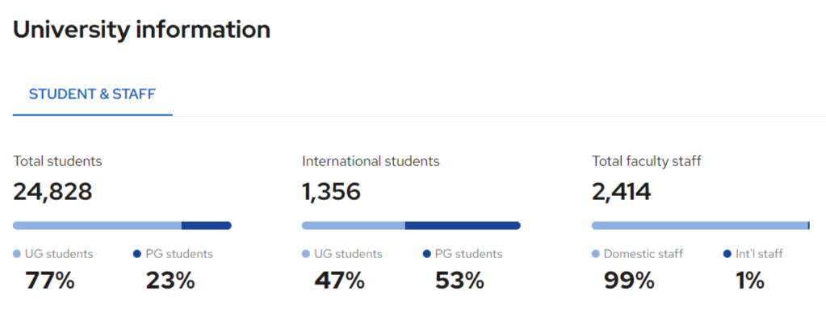Click the University information heading

[142, 30]
